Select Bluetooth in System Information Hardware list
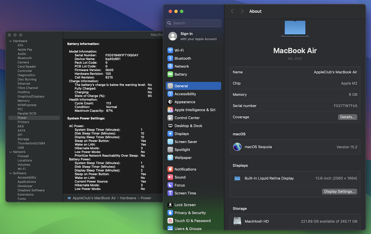 tap(25, 58)
